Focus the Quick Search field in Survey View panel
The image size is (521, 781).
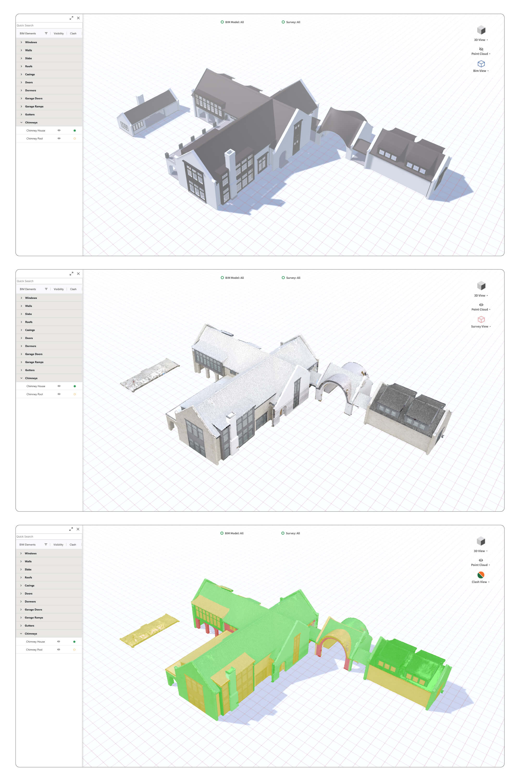tap(49, 281)
